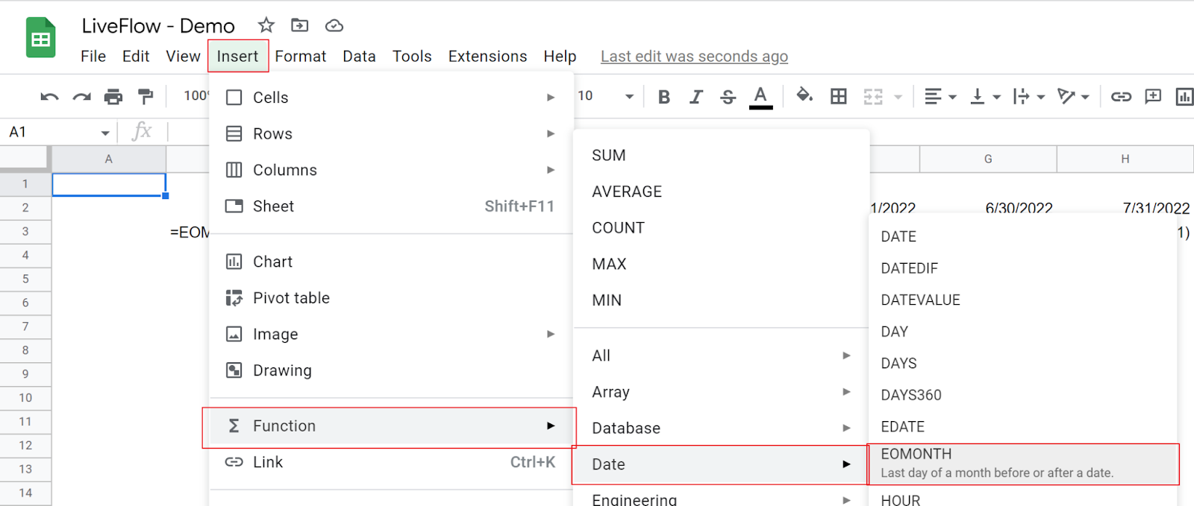Choose the EOMONTH function
1194x506 pixels.
click(1023, 464)
